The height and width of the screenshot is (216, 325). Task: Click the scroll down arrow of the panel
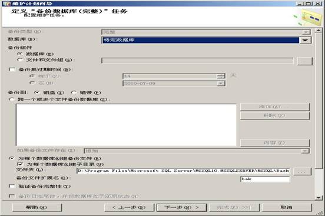[319, 198]
